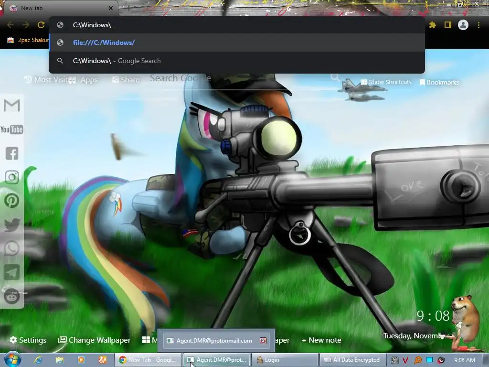This screenshot has height=367, width=489.
Task: Open the Instagram sidebar shortcut
Action: point(12,177)
